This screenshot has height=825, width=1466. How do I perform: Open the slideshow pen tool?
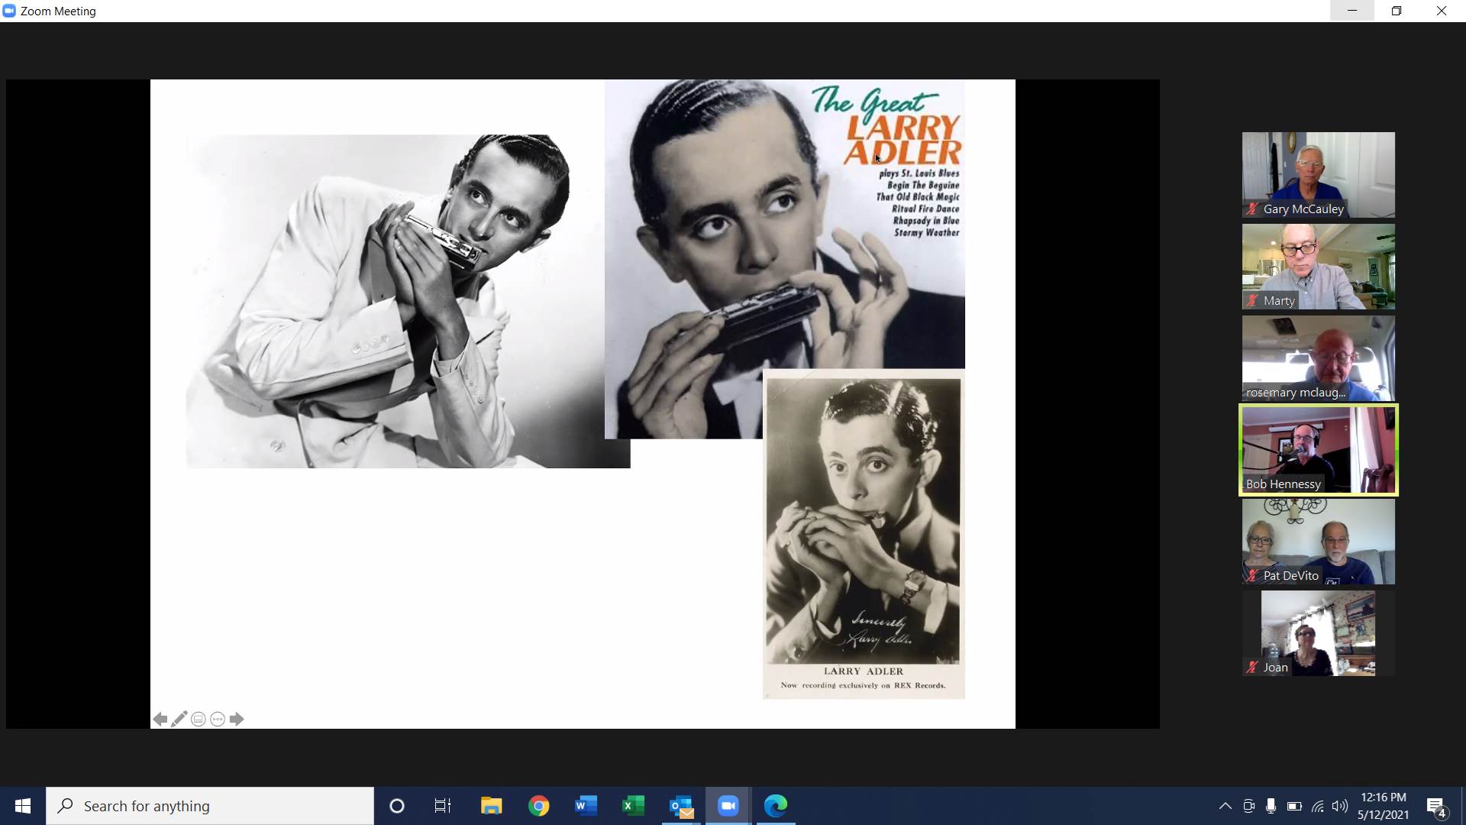[179, 719]
